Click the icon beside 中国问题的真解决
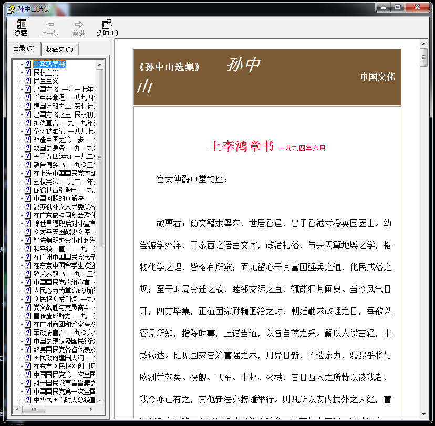The width and height of the screenshot is (435, 426). [28, 198]
